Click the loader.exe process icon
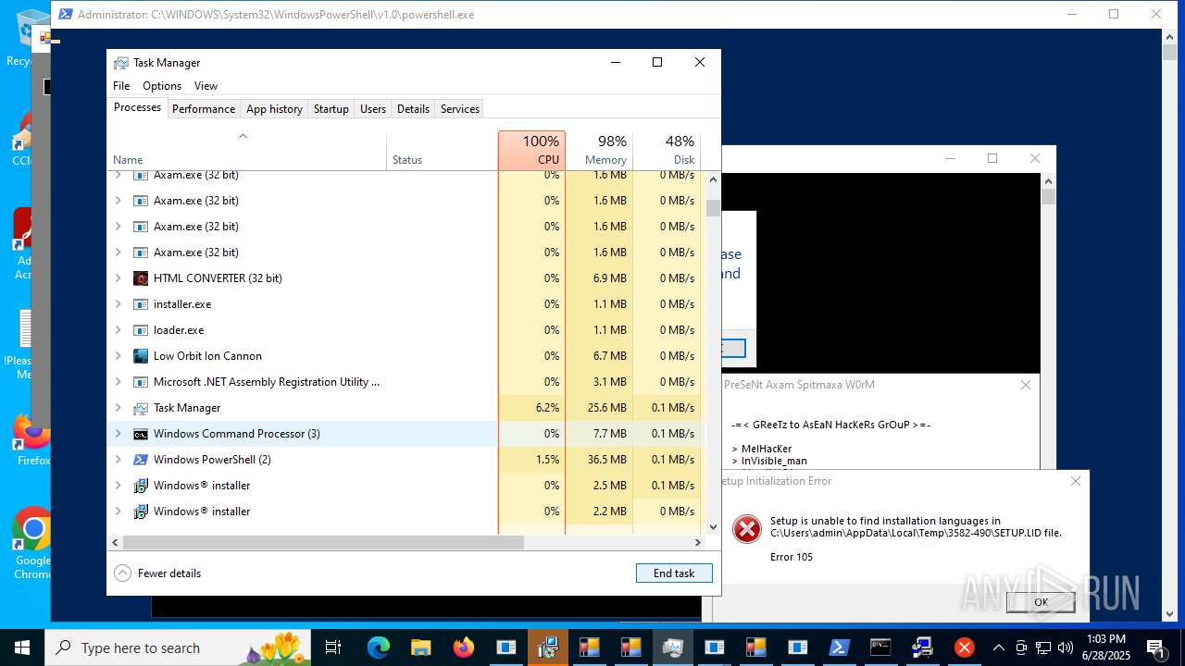Viewport: 1185px width, 666px height. coord(141,330)
